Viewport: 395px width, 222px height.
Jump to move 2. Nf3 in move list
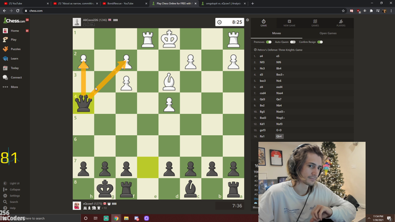262,62
